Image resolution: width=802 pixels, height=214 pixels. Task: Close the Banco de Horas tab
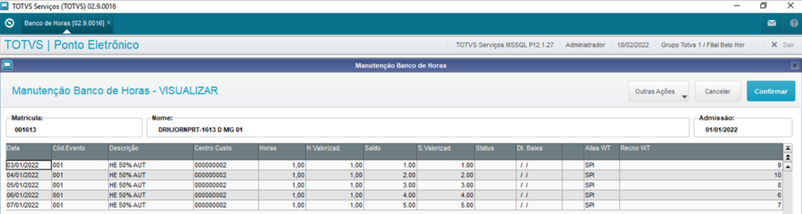109,23
